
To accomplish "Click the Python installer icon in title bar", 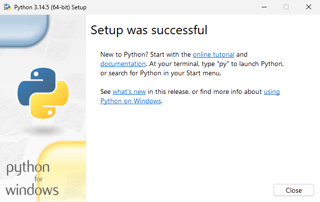I will pos(7,7).
